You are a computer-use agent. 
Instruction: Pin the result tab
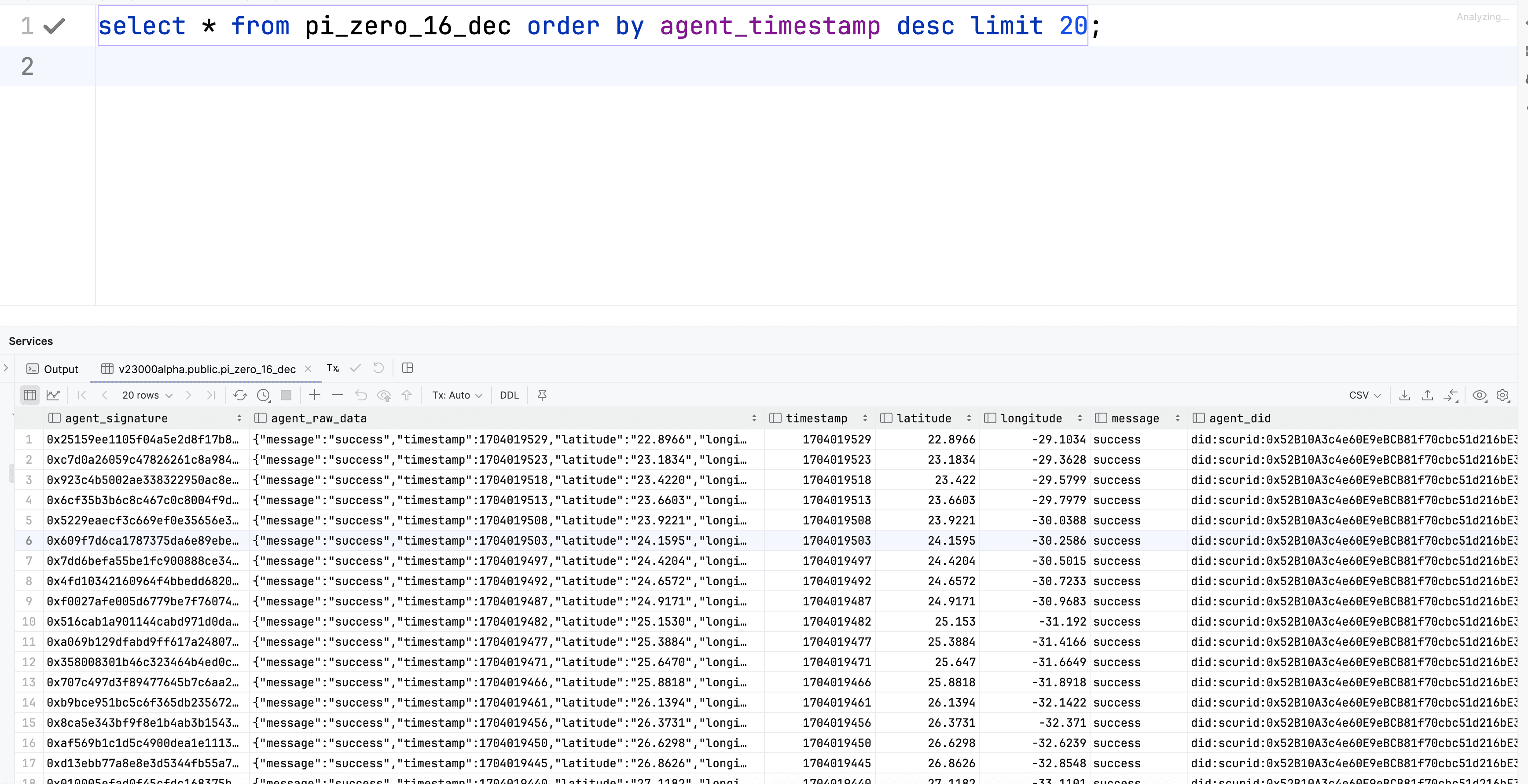pos(542,395)
